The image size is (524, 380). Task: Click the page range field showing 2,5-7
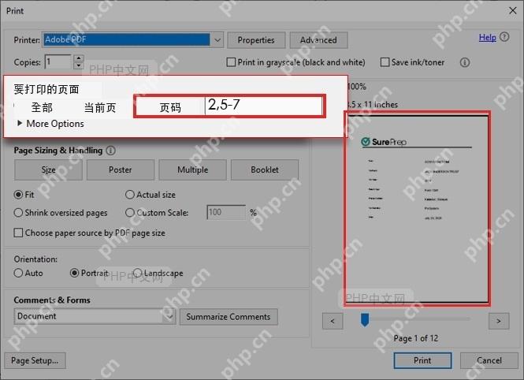[x=263, y=106]
